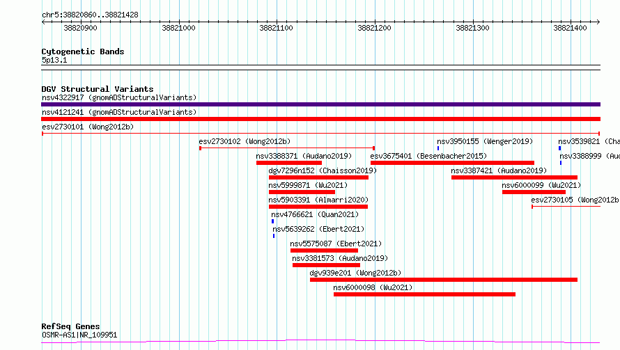Screen dimensions: 620x350
Task: Click ruler position 38821200
Action: [374, 28]
